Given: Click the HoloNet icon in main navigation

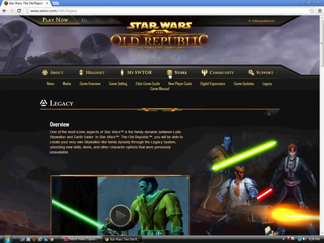Looking at the screenshot, I should pyautogui.click(x=81, y=72).
